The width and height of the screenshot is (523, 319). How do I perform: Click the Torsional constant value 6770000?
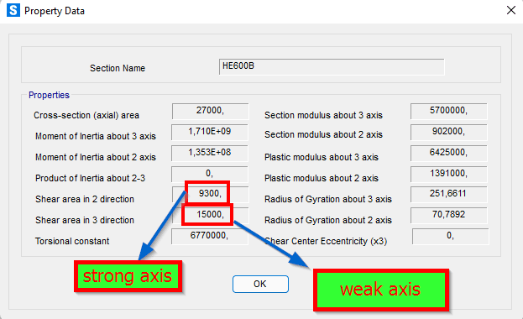[210, 236]
